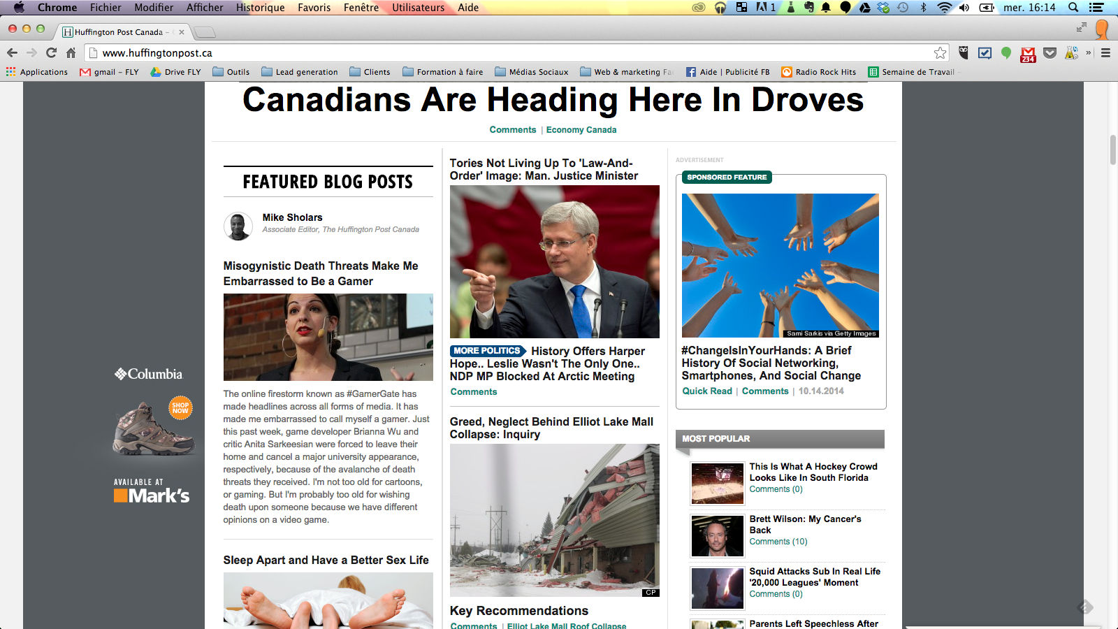The image size is (1118, 629).
Task: Open the Historique menu
Action: pyautogui.click(x=260, y=8)
